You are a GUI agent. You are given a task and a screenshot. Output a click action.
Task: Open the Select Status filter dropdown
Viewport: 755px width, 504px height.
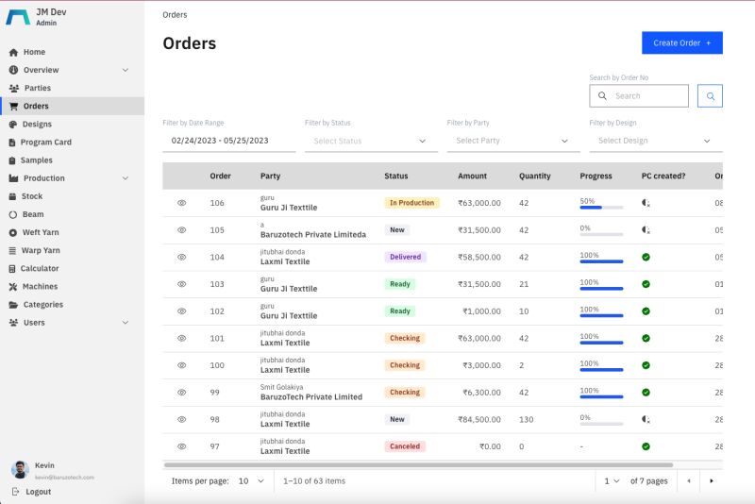[x=371, y=141]
